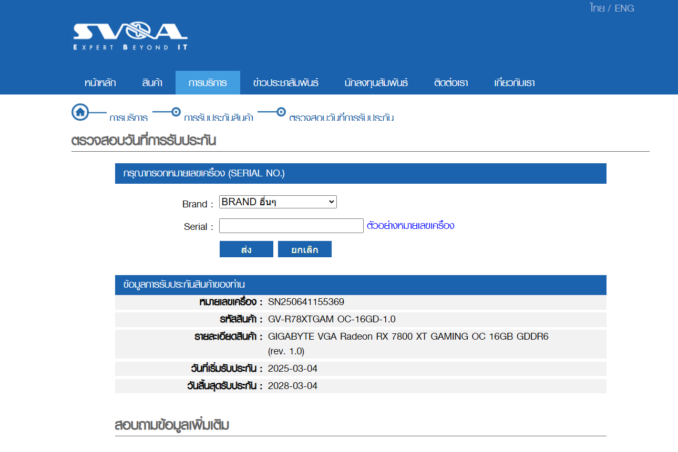The width and height of the screenshot is (678, 452).
Task: Open the ติดต่อเรา page
Action: click(x=451, y=83)
